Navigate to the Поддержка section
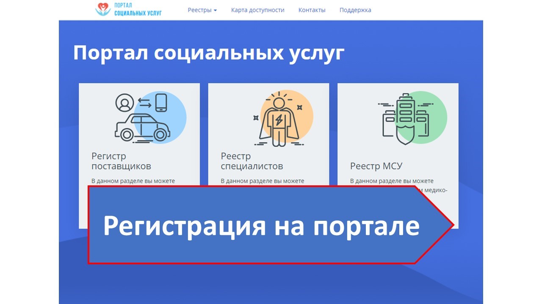The width and height of the screenshot is (542, 304). pyautogui.click(x=355, y=10)
